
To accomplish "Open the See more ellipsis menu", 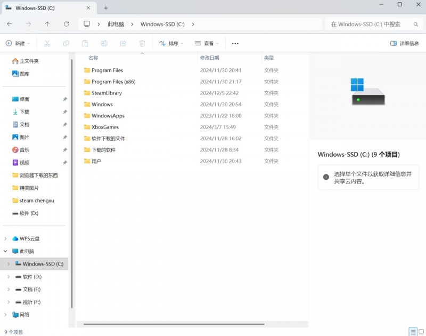I will (x=235, y=44).
